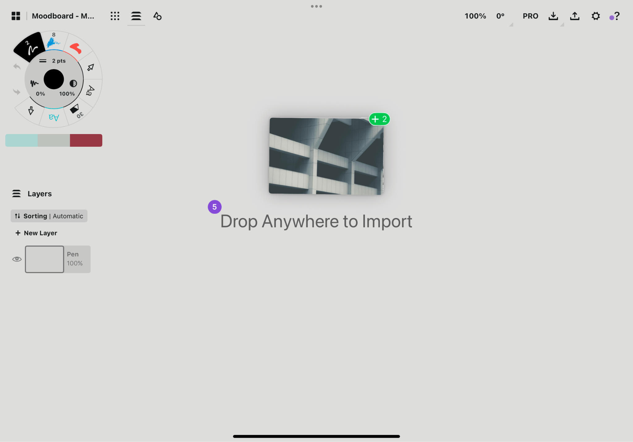Toggle the layers panel icon in the top bar
Image resolution: width=633 pixels, height=442 pixels.
click(136, 16)
